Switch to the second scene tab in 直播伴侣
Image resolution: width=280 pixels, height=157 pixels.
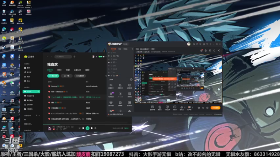[120, 49]
